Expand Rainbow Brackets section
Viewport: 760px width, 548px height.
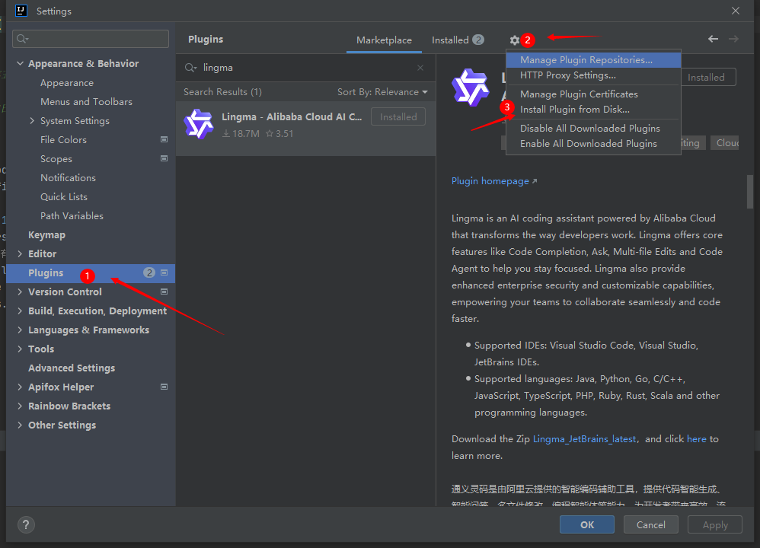click(x=20, y=406)
